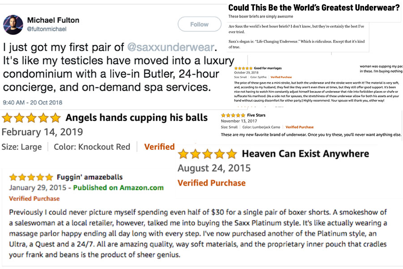The image size is (403, 269).
Task: Click the star rating on Heaven Can Exist Anywhere
Action: pos(207,154)
